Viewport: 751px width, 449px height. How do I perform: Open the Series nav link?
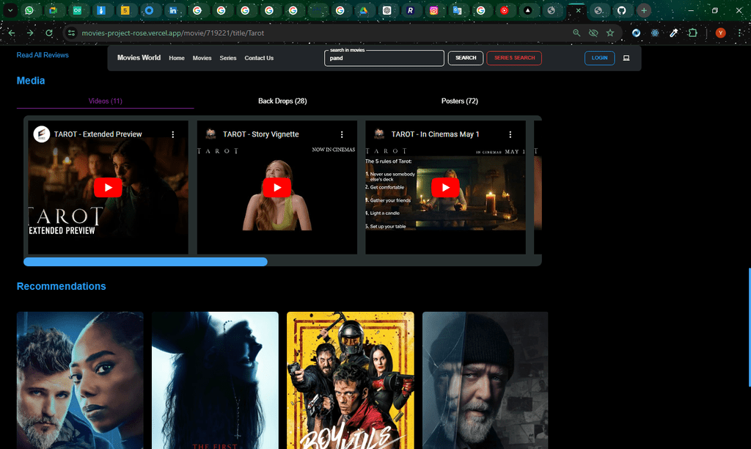pyautogui.click(x=228, y=58)
